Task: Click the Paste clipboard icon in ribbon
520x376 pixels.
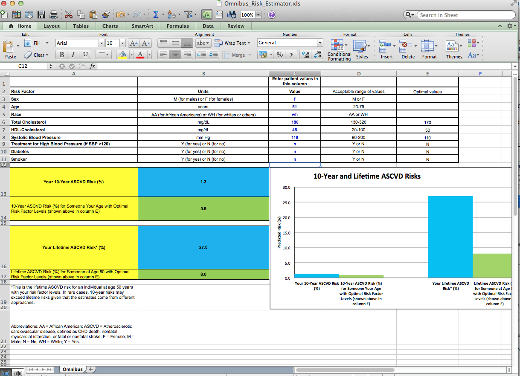Action: point(8,46)
